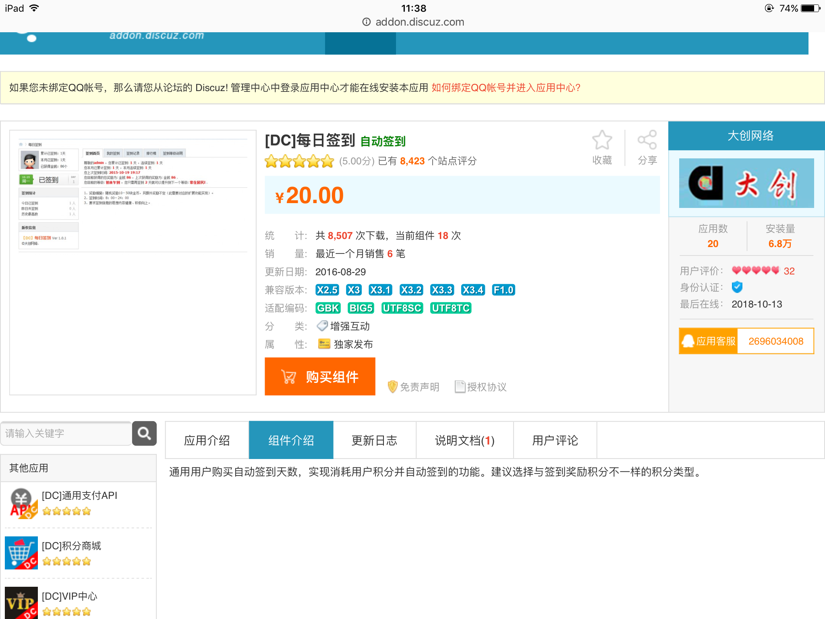Open the 授权协议 document link

point(481,387)
